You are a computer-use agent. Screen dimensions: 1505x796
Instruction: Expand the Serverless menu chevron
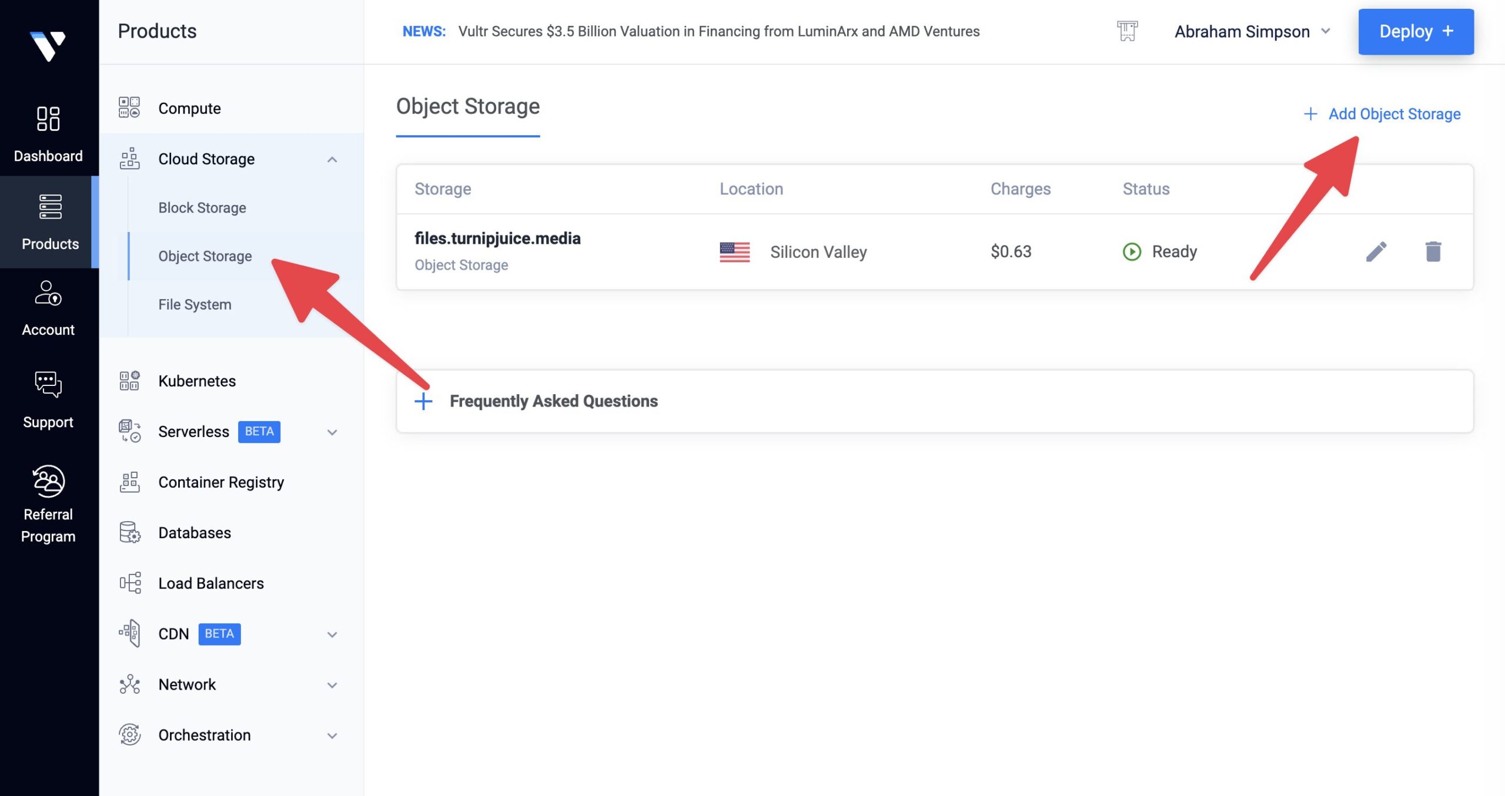pyautogui.click(x=332, y=432)
